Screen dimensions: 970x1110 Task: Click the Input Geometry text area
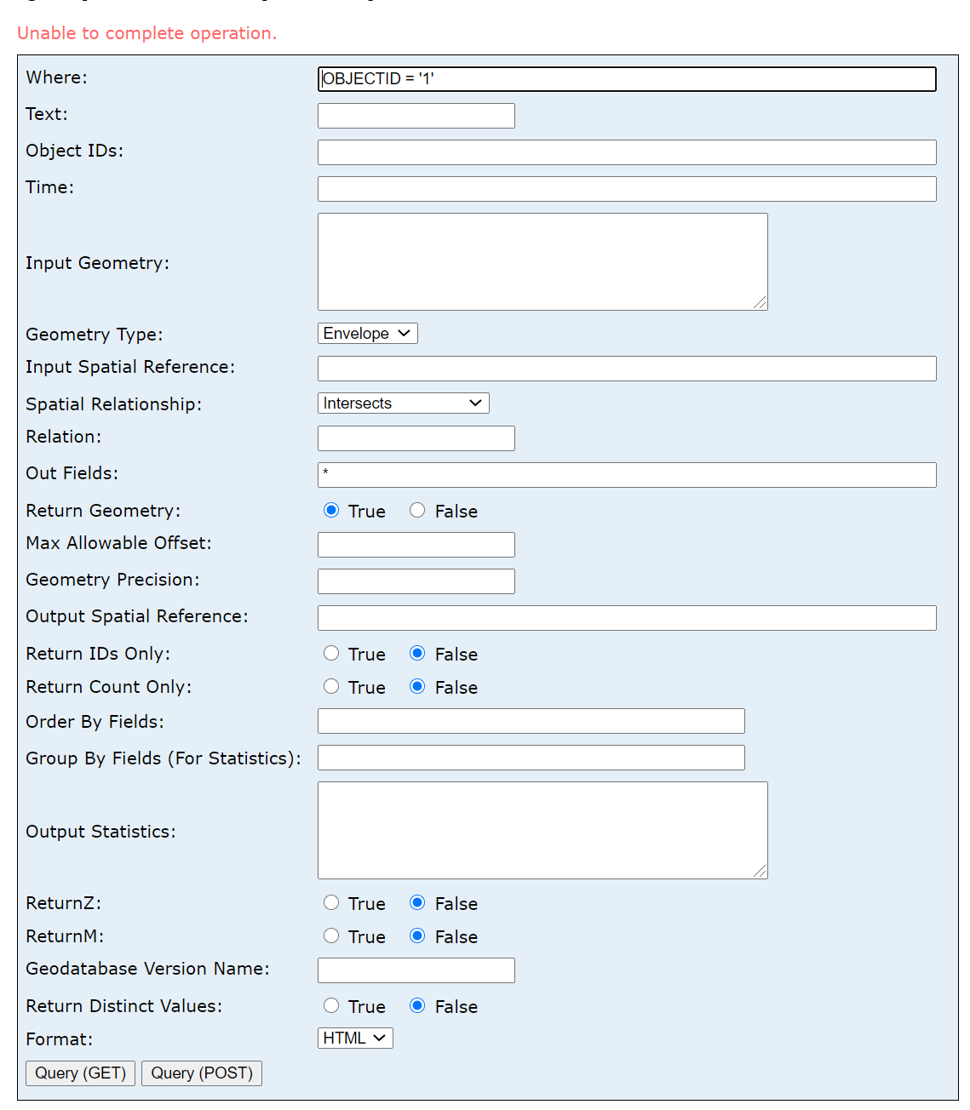(542, 262)
